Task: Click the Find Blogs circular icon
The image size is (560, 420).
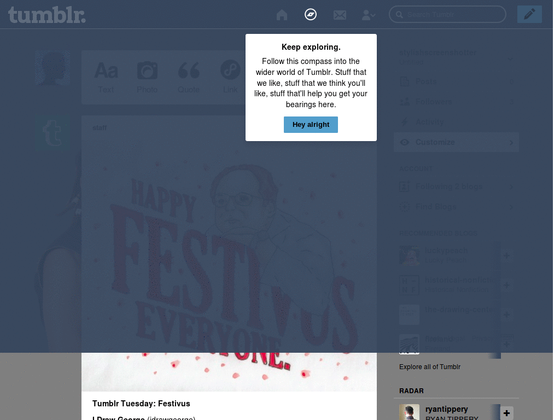Action: [x=405, y=206]
